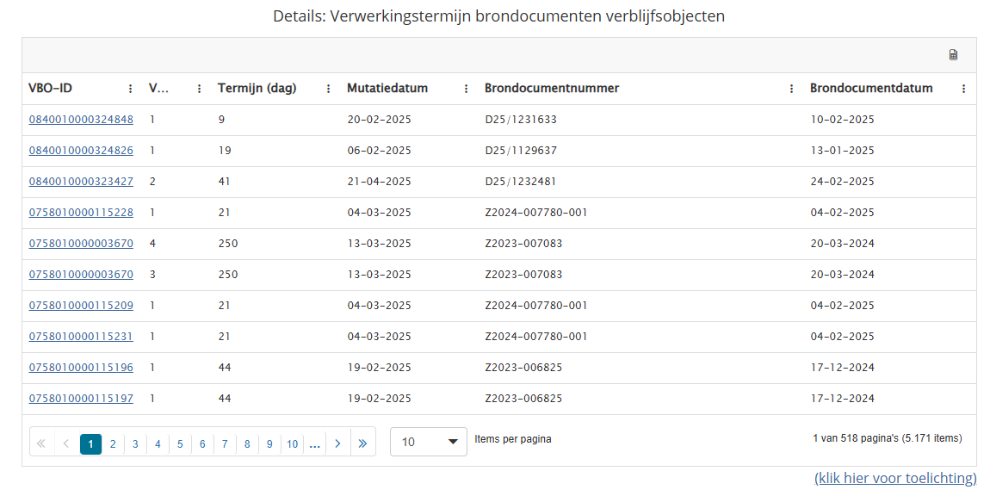Open VBO-ID column options menu
The width and height of the screenshot is (990, 496).
click(131, 89)
